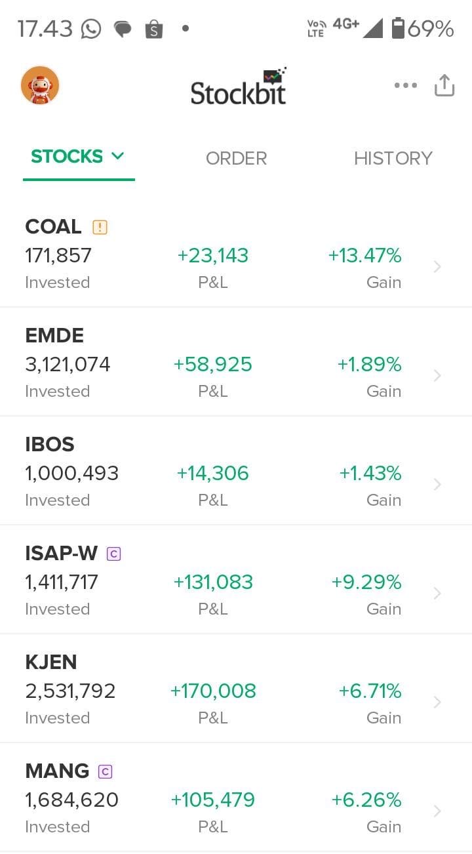Tap the KJEN +6.71% gain value
The width and height of the screenshot is (472, 854).
click(370, 691)
